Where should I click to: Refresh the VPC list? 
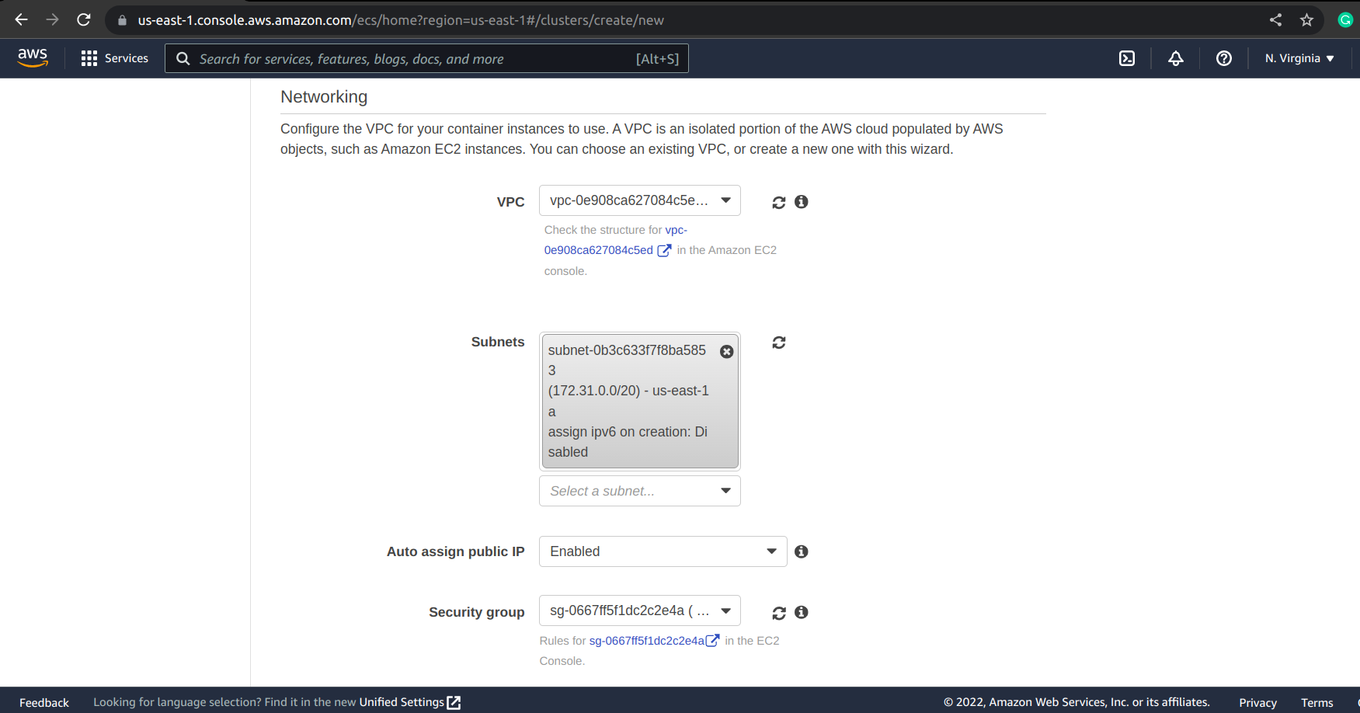coord(778,202)
